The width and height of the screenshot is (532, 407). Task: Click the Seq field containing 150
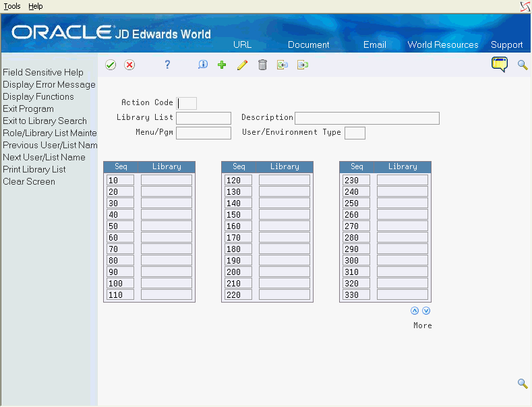[239, 214]
